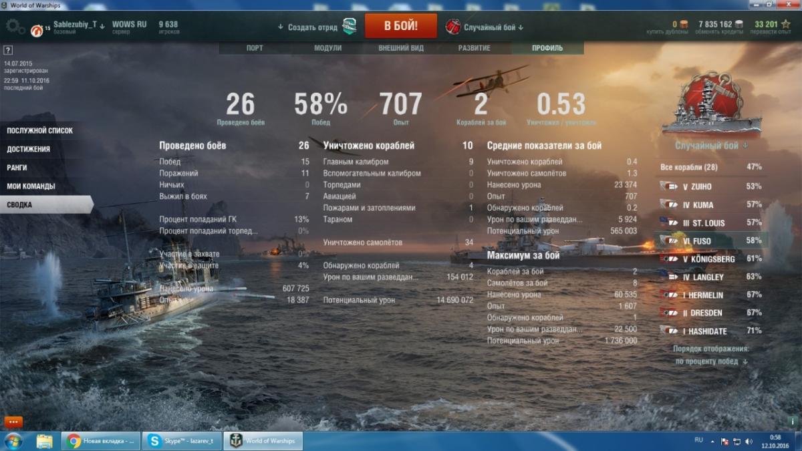
Task: Select the V KÖNIGSBERG ship row
Action: point(711,259)
